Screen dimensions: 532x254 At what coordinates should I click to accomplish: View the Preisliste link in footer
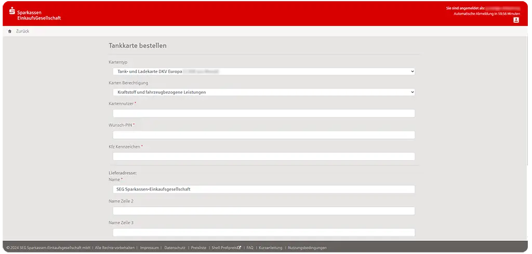click(198, 248)
